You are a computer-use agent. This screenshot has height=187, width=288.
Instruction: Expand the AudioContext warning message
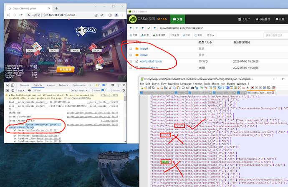[x=10, y=95]
